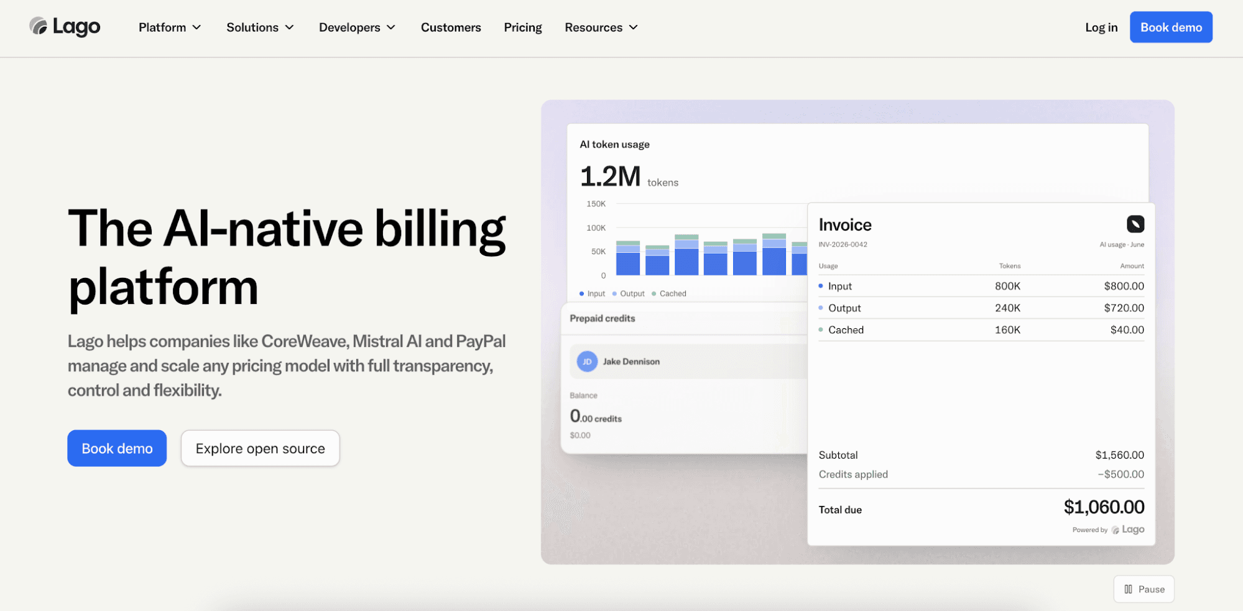Click the Lago logo in the header

pos(65,27)
